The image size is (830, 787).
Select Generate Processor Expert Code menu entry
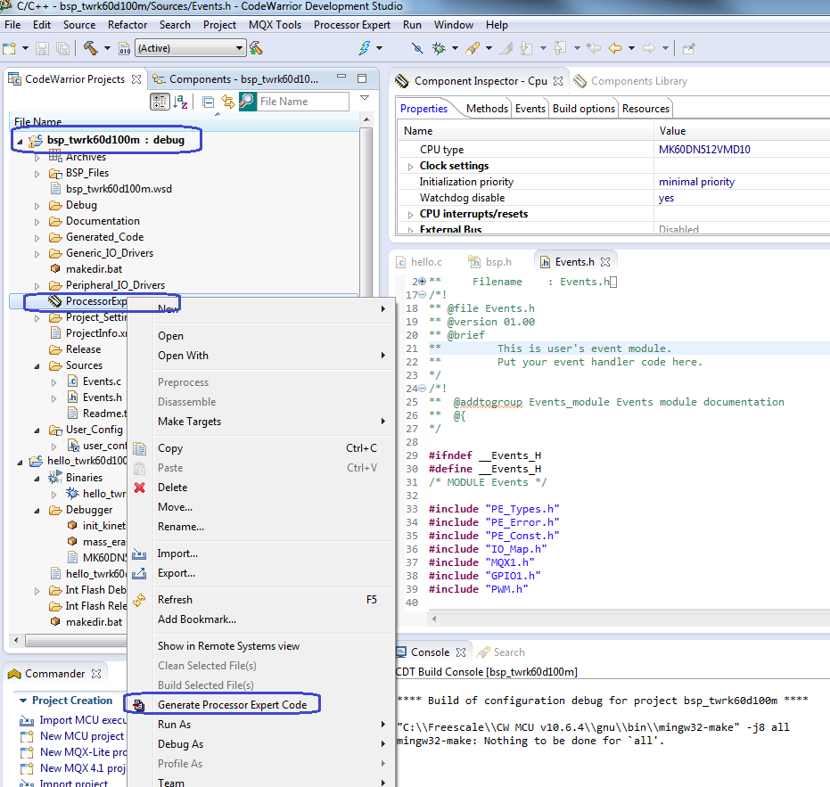pos(232,705)
